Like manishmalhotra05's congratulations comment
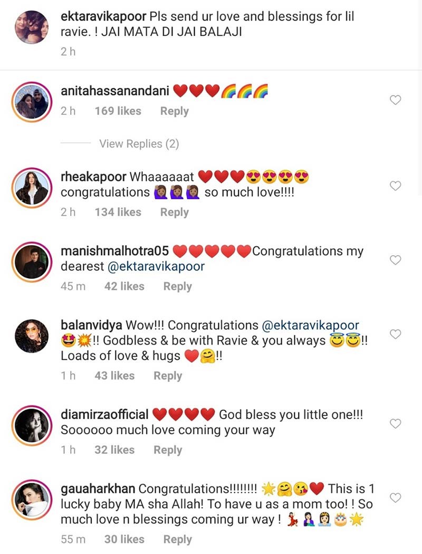 395,259
